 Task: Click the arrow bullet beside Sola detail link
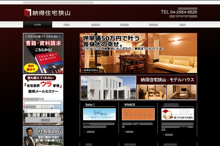click(x=85, y=132)
